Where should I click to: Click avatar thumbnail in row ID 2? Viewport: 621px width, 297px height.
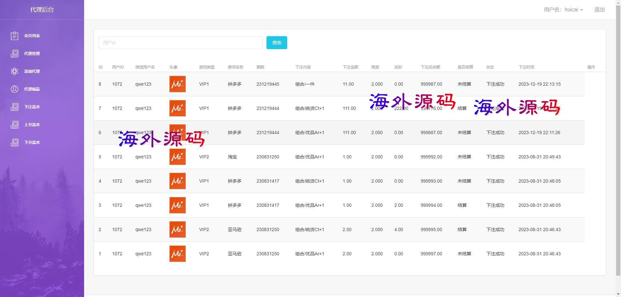pyautogui.click(x=178, y=229)
